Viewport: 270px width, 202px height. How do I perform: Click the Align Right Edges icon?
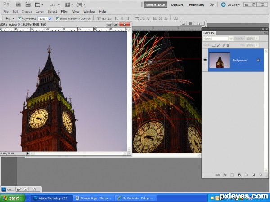point(127,18)
